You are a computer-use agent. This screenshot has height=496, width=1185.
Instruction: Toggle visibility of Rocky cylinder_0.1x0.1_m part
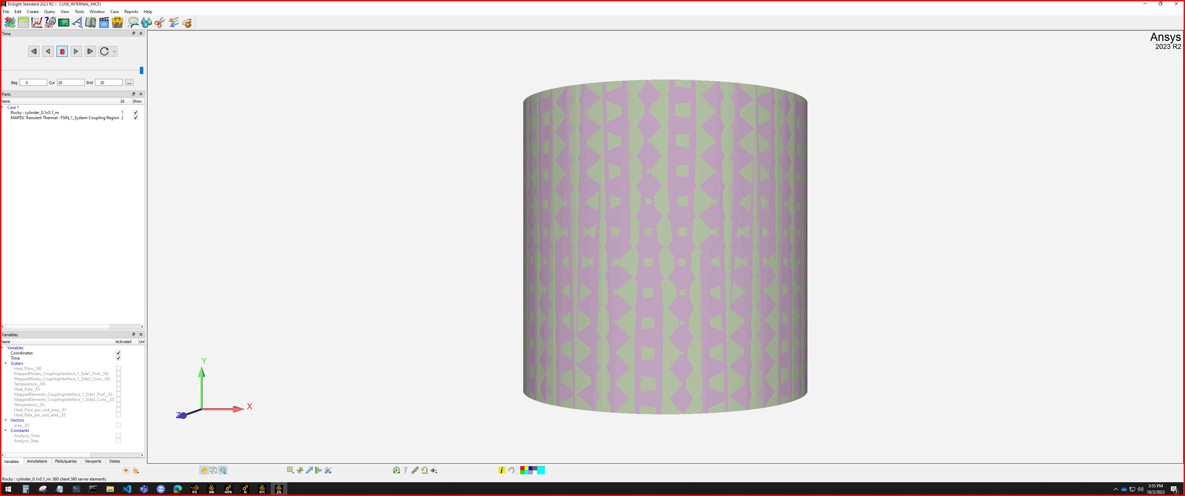(136, 113)
